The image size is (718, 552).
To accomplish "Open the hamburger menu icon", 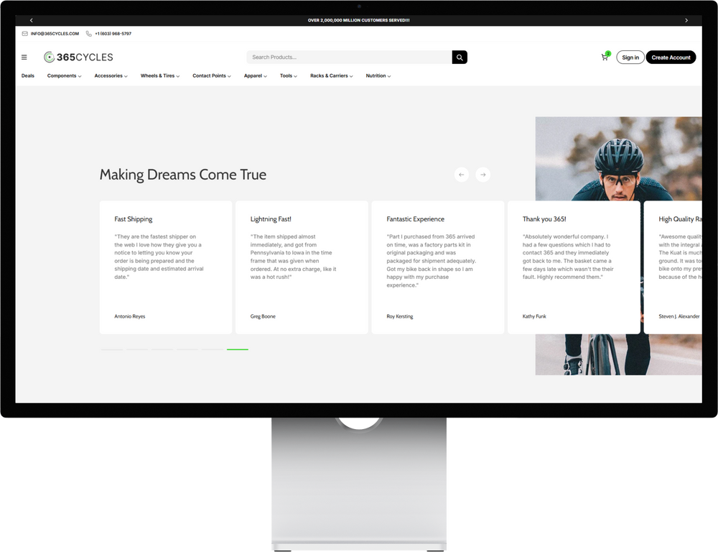I will (24, 57).
